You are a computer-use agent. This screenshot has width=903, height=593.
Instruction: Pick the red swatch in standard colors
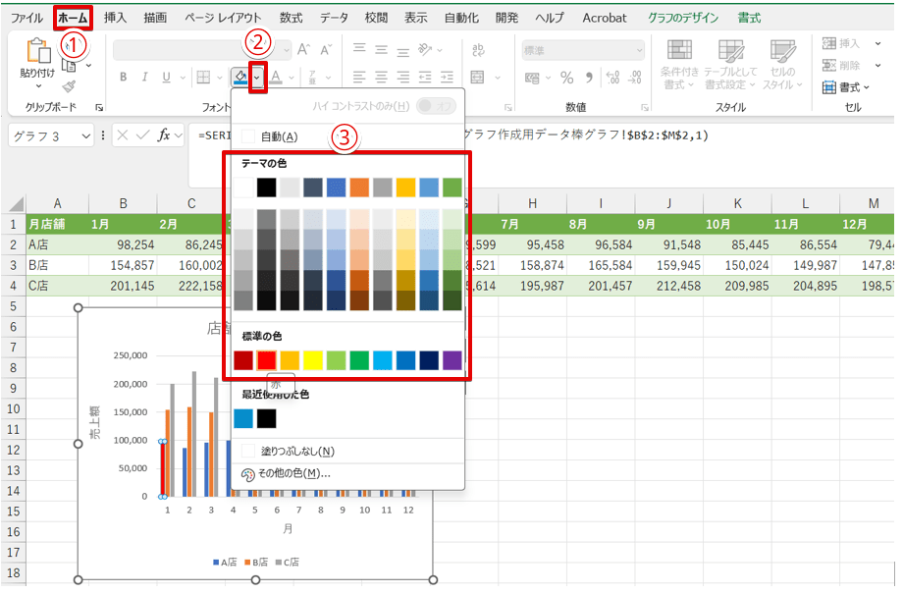266,360
